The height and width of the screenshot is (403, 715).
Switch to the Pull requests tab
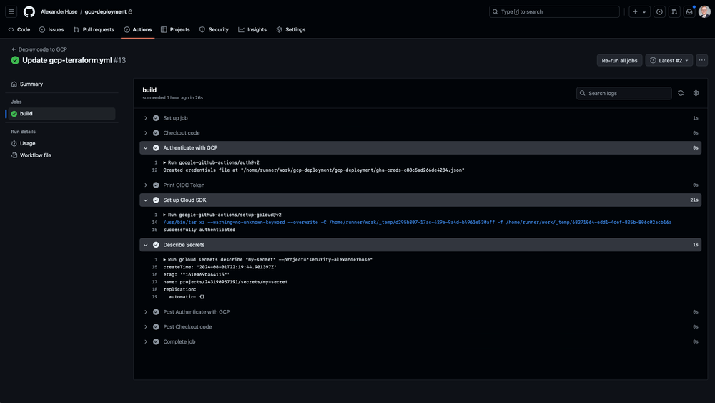pos(94,29)
